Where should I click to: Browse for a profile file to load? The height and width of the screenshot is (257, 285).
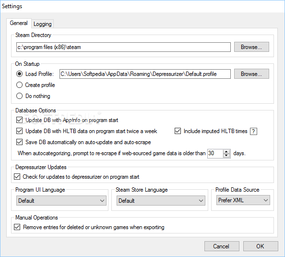click(251, 74)
